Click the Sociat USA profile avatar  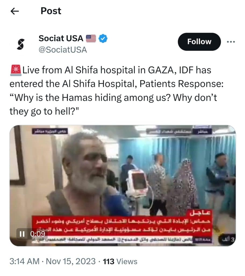(20, 44)
